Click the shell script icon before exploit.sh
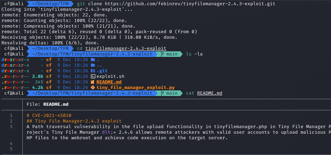The height and width of the screenshot is (155, 331). point(93,76)
